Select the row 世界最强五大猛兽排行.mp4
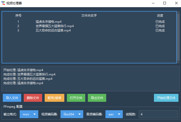The width and height of the screenshot is (181, 122). pyautogui.click(x=55, y=26)
